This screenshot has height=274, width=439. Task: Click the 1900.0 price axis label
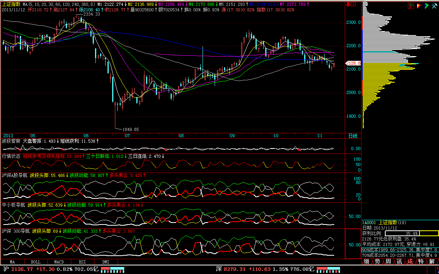(x=353, y=116)
